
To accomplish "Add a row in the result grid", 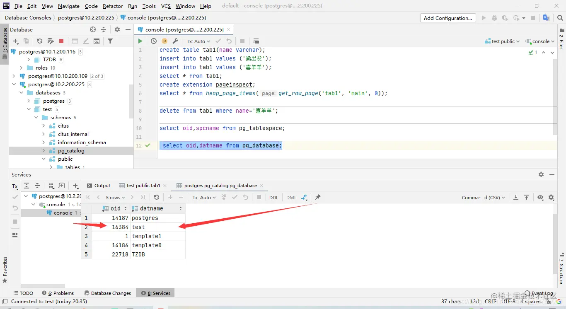I will click(x=170, y=198).
